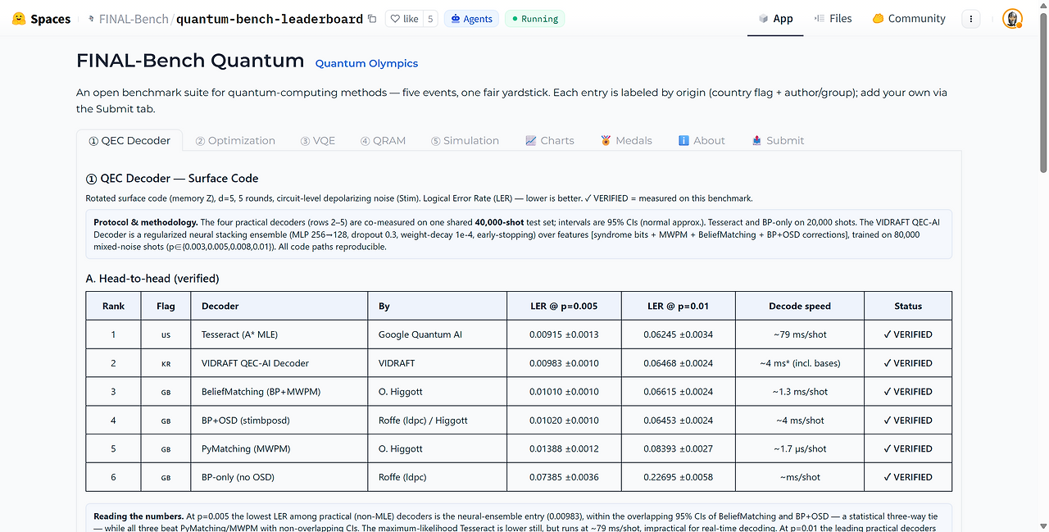Click the Rank column header
The height and width of the screenshot is (532, 1049).
[x=114, y=306]
